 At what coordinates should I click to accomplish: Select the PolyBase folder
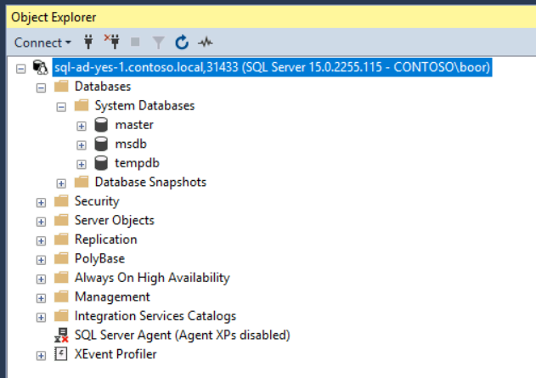click(x=99, y=259)
